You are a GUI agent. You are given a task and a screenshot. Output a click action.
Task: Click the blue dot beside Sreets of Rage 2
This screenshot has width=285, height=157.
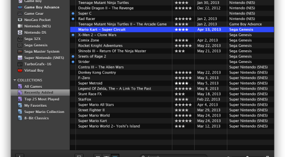click(x=73, y=57)
